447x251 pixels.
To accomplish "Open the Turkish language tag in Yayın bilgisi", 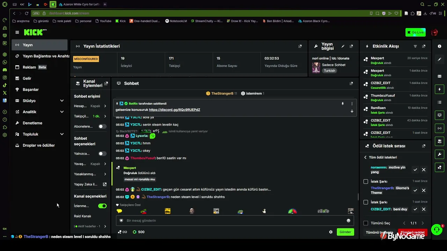I will [x=329, y=71].
